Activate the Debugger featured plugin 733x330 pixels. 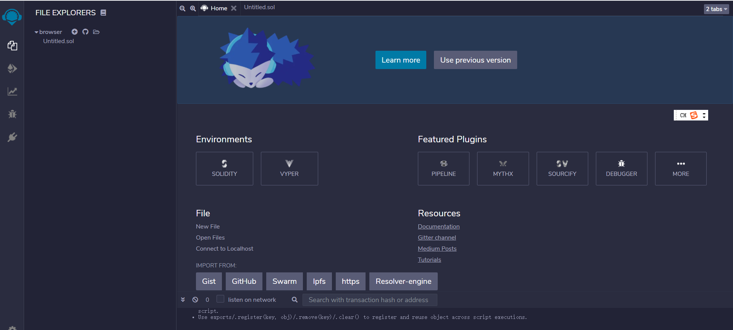[x=621, y=169]
